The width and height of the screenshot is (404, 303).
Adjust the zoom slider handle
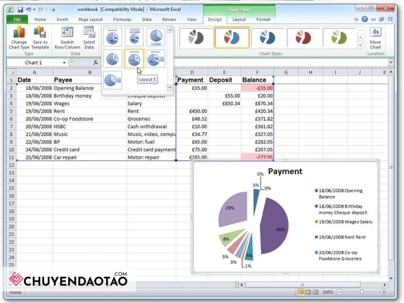tap(362, 292)
